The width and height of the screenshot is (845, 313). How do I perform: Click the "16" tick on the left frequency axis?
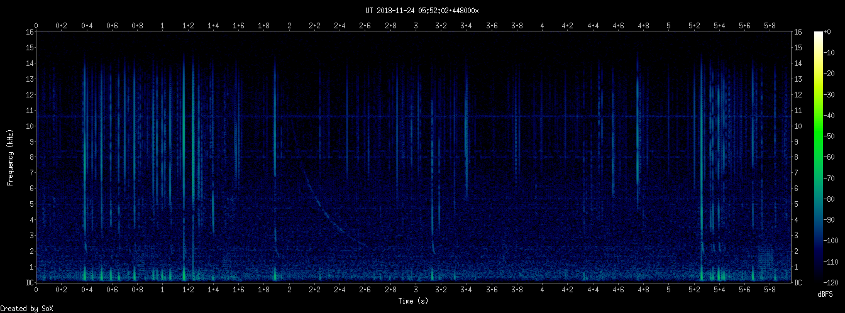(x=30, y=31)
